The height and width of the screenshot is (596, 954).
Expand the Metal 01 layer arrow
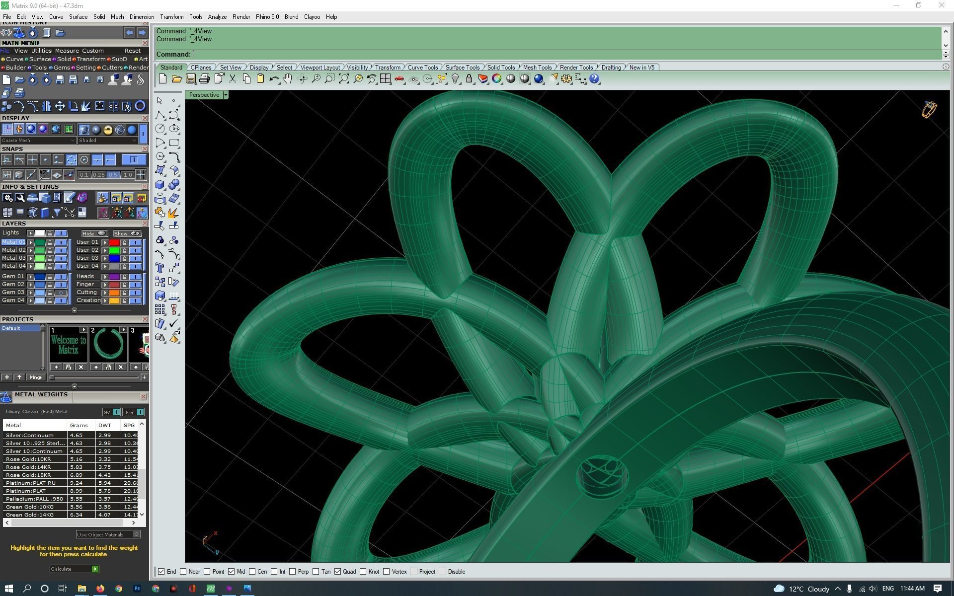31,242
